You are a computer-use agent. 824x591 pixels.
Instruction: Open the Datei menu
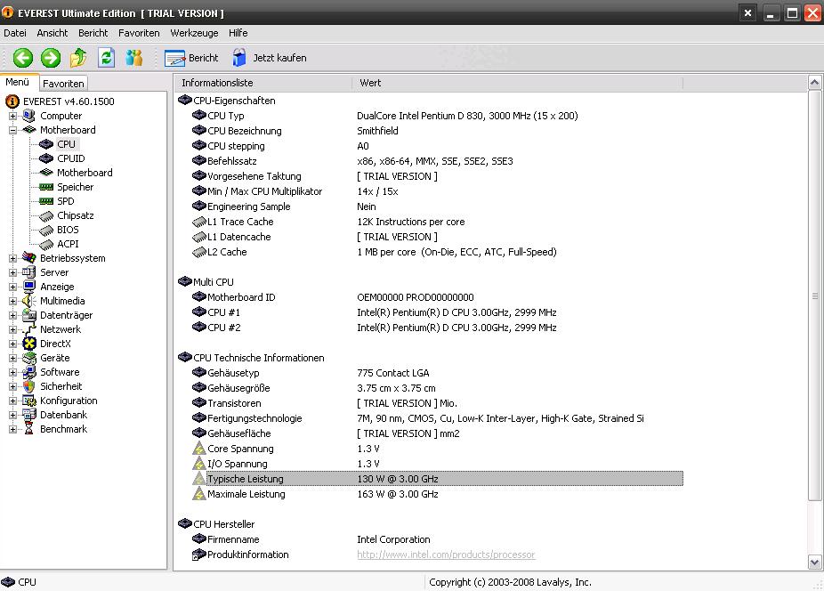(x=15, y=33)
